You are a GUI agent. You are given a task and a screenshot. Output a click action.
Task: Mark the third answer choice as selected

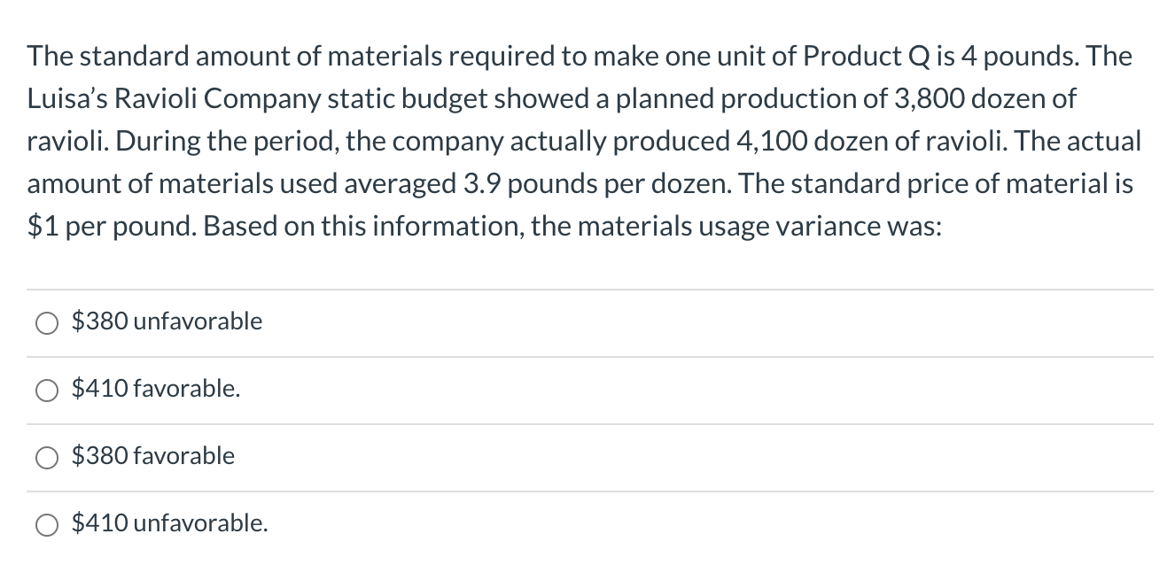(46, 457)
